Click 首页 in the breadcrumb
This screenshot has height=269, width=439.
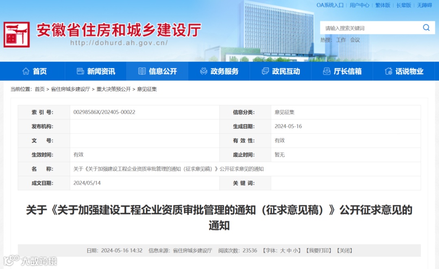point(39,89)
